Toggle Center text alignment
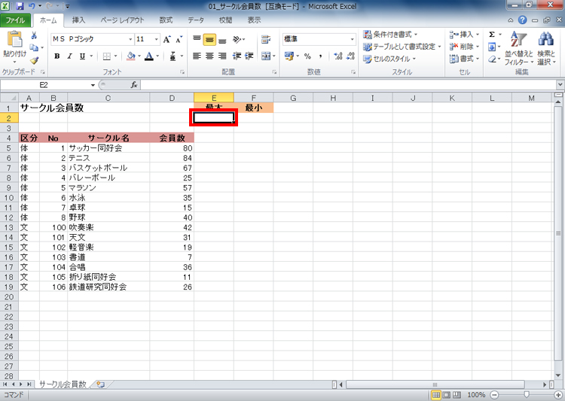The image size is (565, 401). click(209, 56)
